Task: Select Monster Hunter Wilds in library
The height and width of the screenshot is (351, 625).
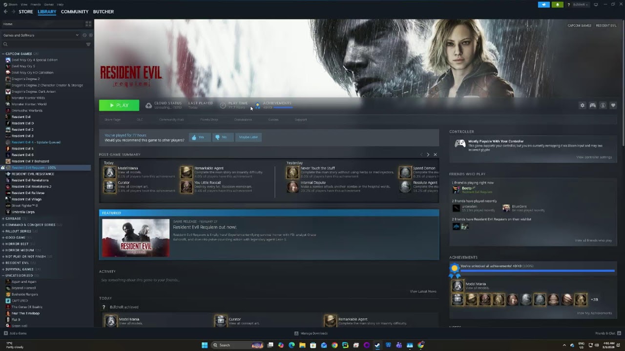Action: coord(28,98)
